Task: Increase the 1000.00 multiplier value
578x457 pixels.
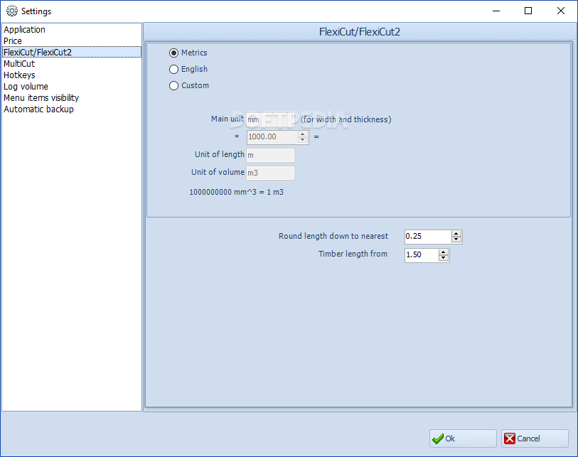Action: pos(303,134)
